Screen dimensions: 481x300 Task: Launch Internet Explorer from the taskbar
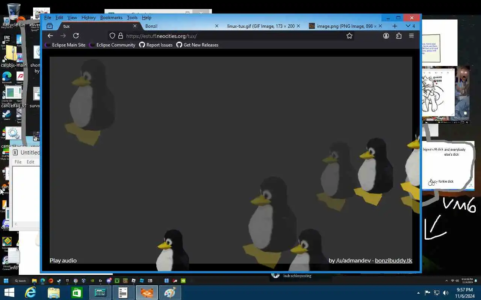tap(30, 292)
